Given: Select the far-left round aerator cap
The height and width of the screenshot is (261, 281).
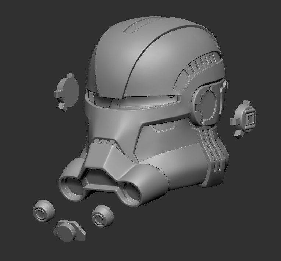Looking at the screenshot, I should point(44,211).
